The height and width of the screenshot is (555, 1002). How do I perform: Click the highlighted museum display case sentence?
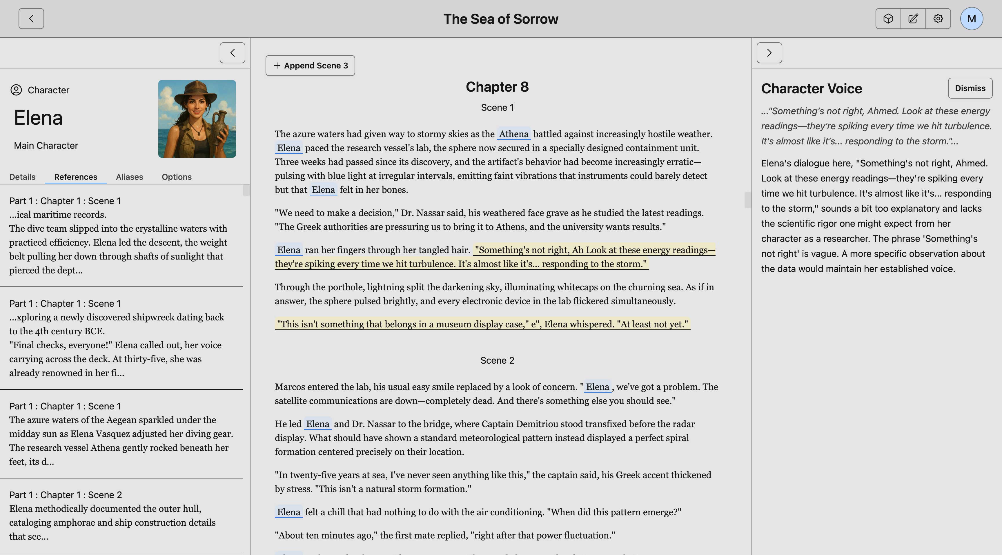(x=482, y=324)
